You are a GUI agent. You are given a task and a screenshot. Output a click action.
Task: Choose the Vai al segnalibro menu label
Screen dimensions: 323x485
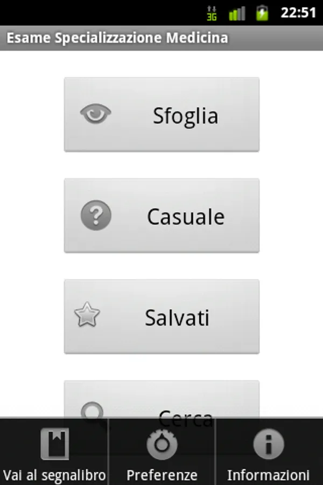pos(54,475)
